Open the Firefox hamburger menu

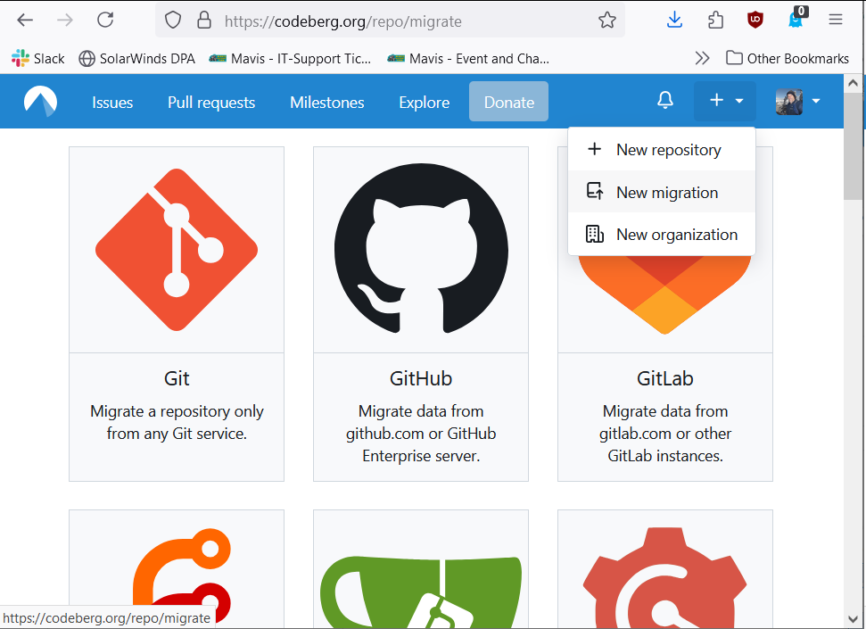[x=836, y=21]
